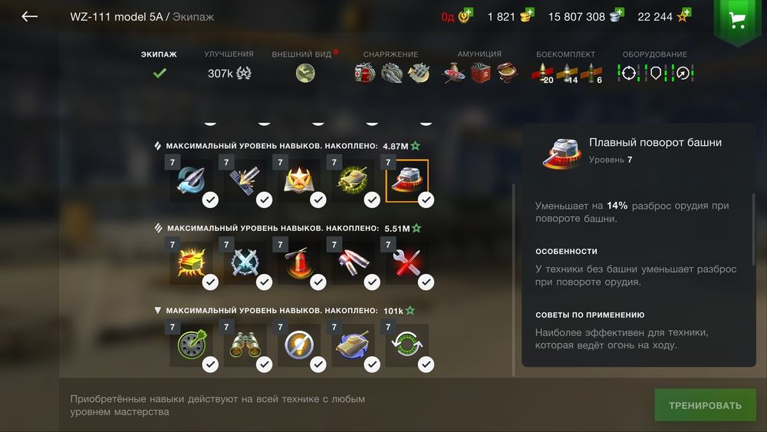Select the gold star book skill icon

pos(299,180)
